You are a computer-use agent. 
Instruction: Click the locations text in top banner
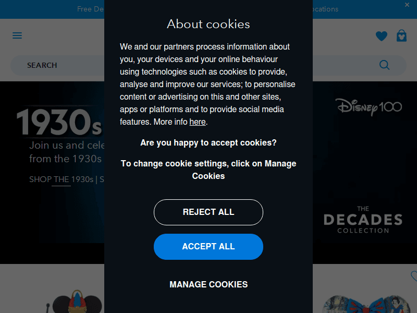[325, 9]
